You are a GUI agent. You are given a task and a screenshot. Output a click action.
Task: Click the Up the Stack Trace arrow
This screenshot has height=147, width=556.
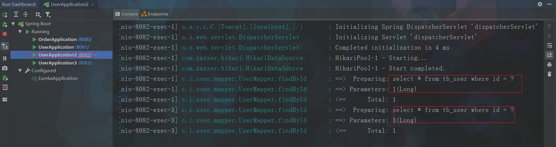pos(549,26)
